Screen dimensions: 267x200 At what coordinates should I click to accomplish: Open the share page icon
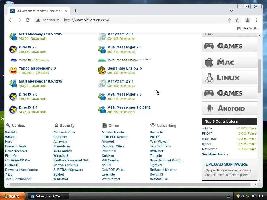click(x=229, y=20)
